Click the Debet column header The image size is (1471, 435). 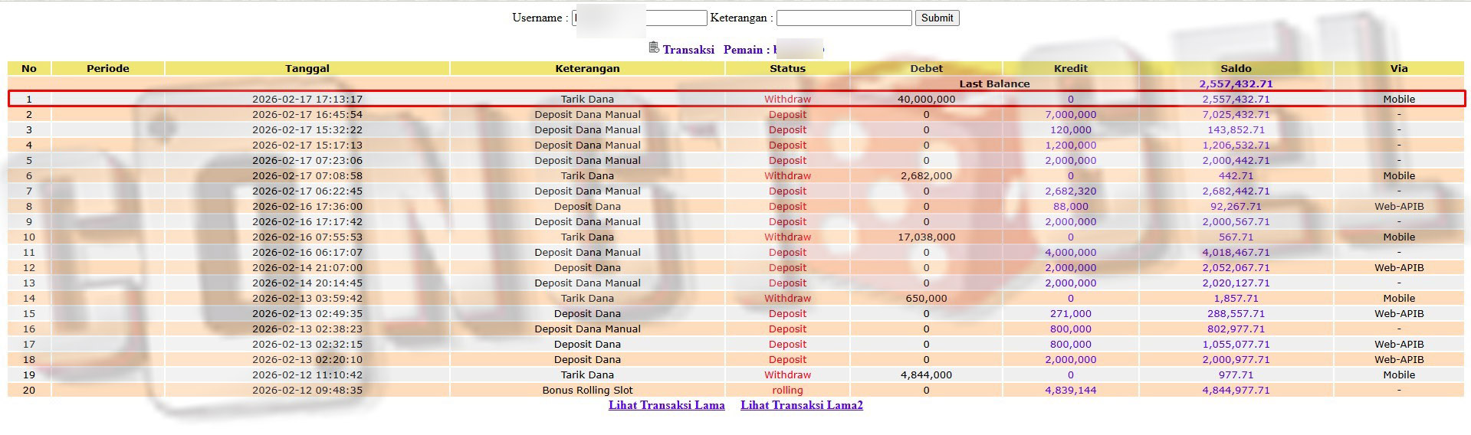[x=926, y=68]
